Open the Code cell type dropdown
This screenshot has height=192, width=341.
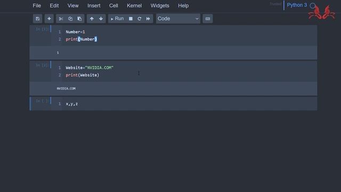point(178,19)
